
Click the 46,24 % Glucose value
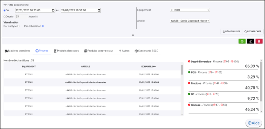pos(252,110)
